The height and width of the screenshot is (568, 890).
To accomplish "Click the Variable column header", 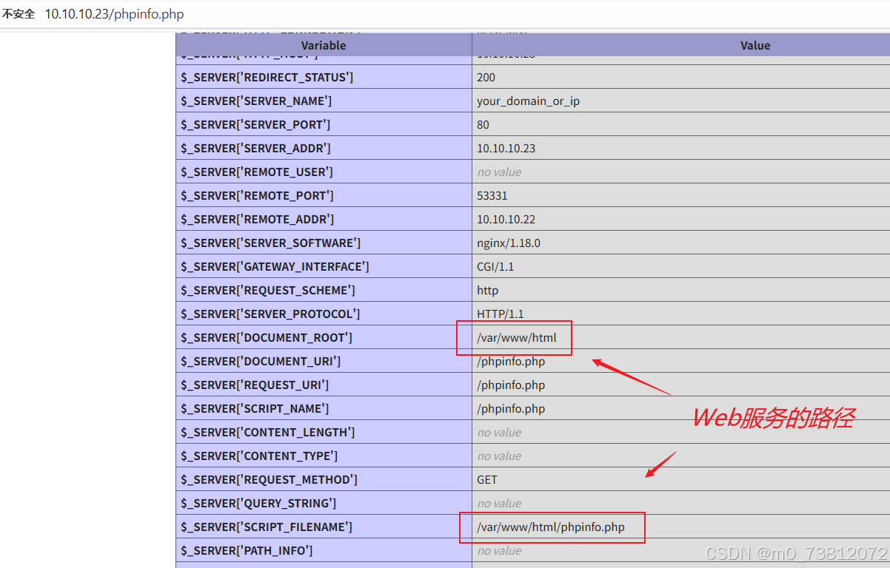I will pyautogui.click(x=324, y=45).
